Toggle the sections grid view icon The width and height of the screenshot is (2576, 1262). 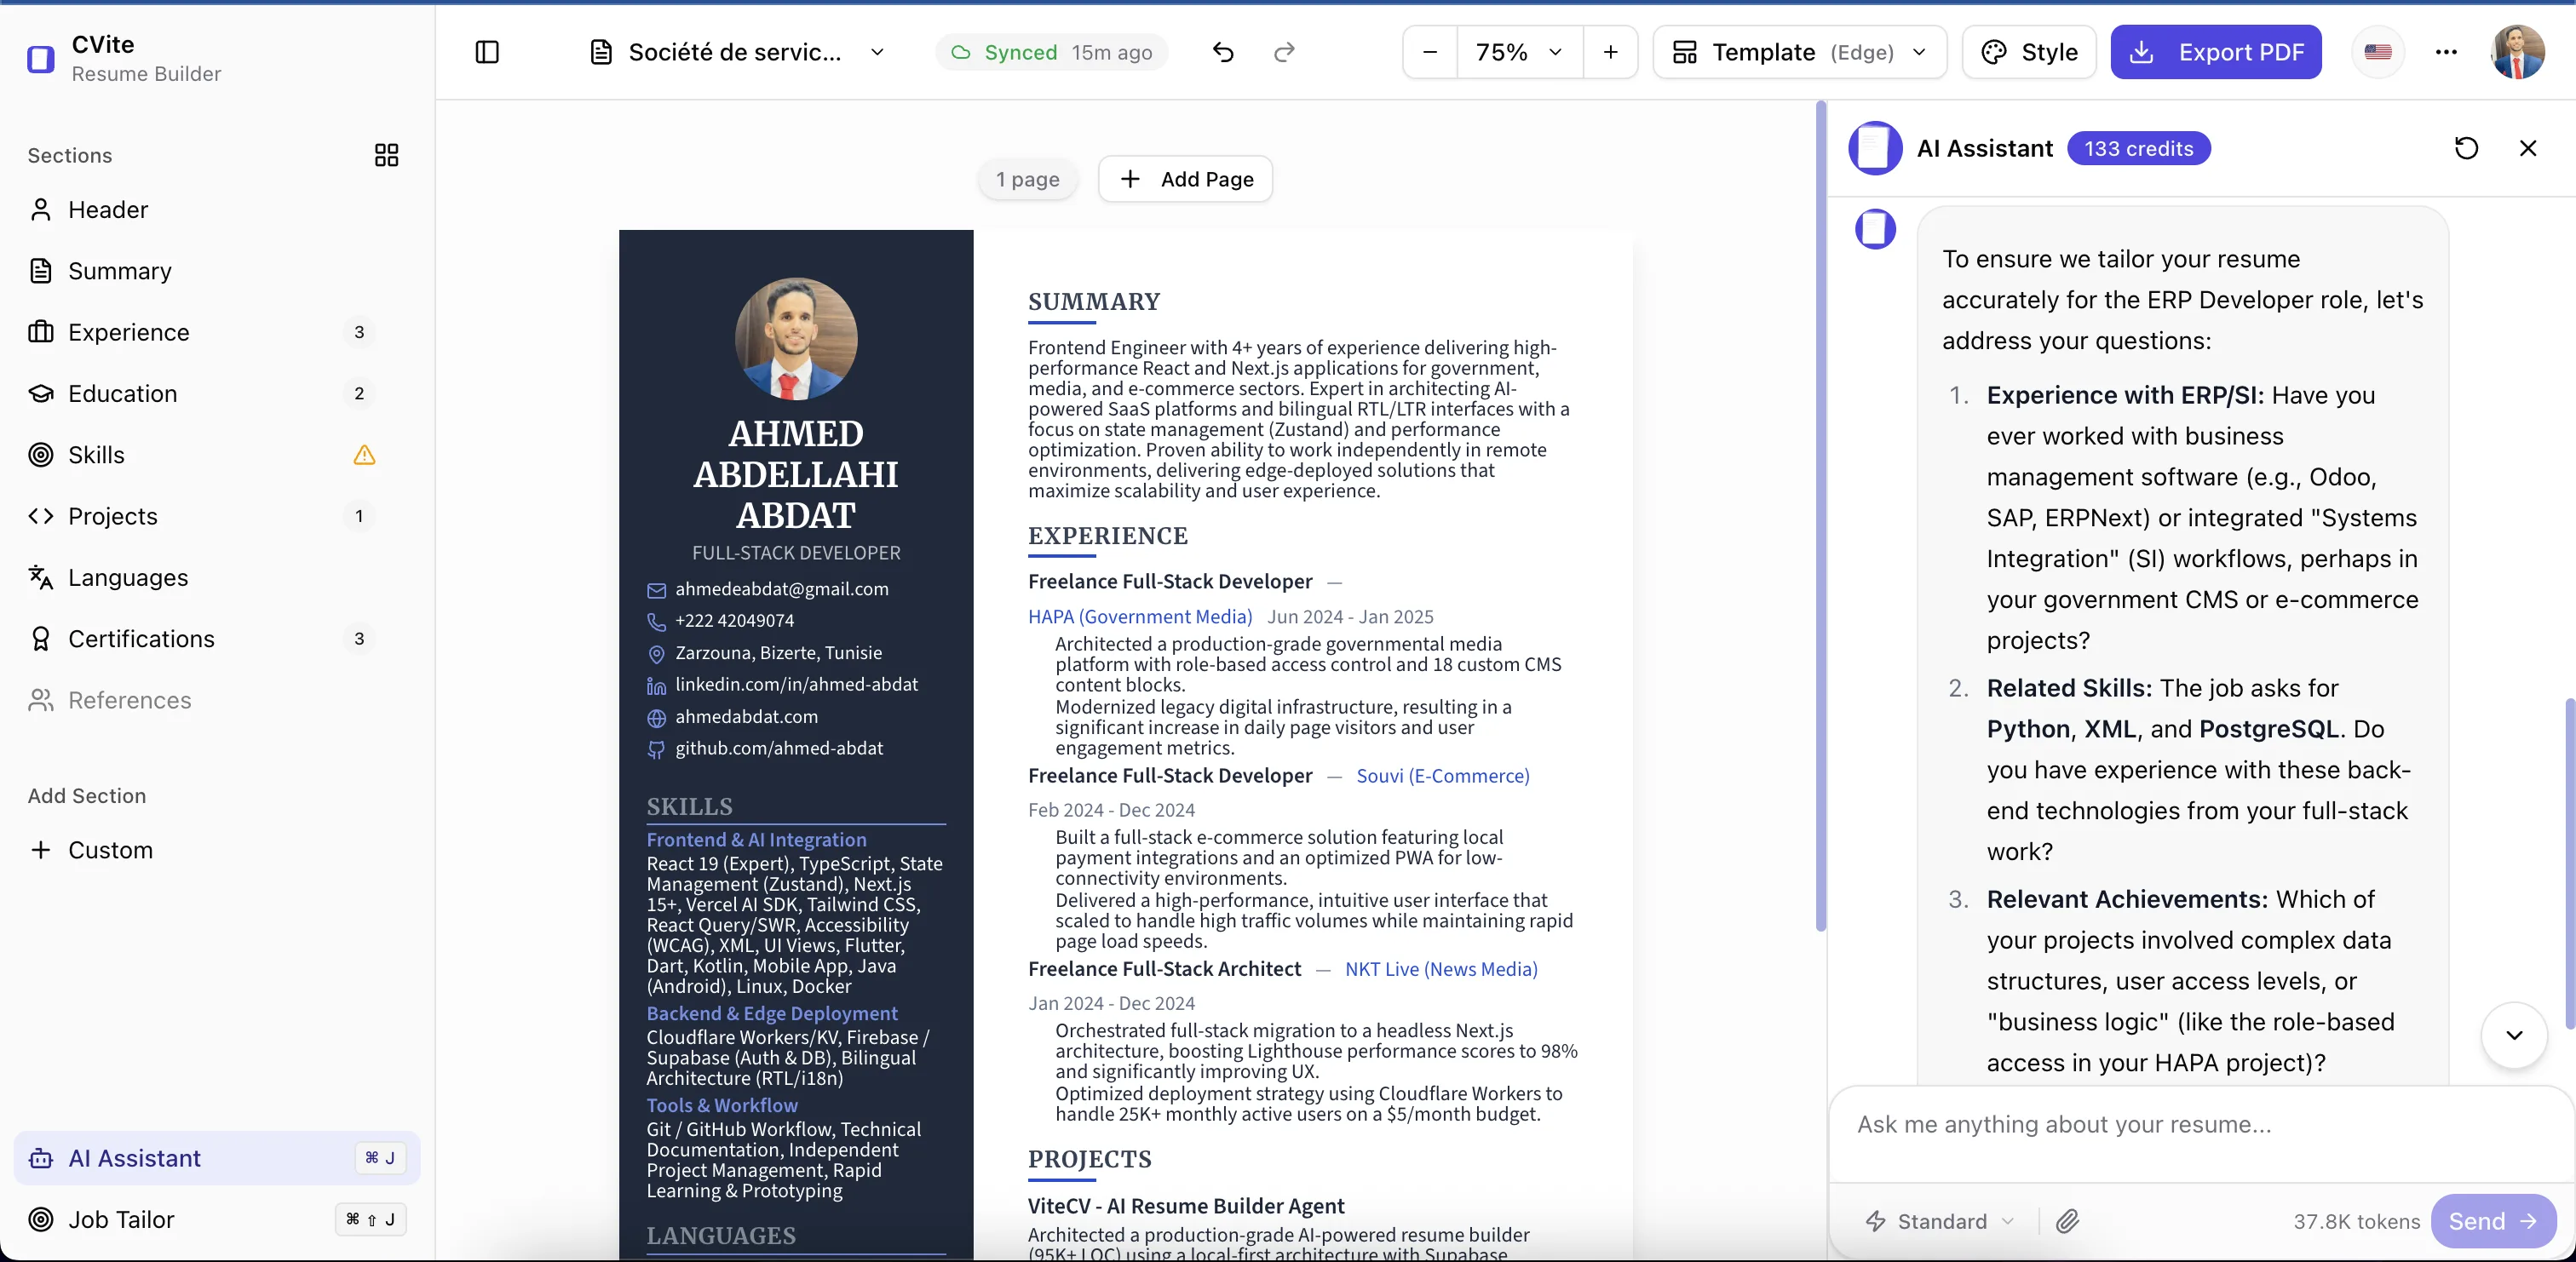click(387, 155)
